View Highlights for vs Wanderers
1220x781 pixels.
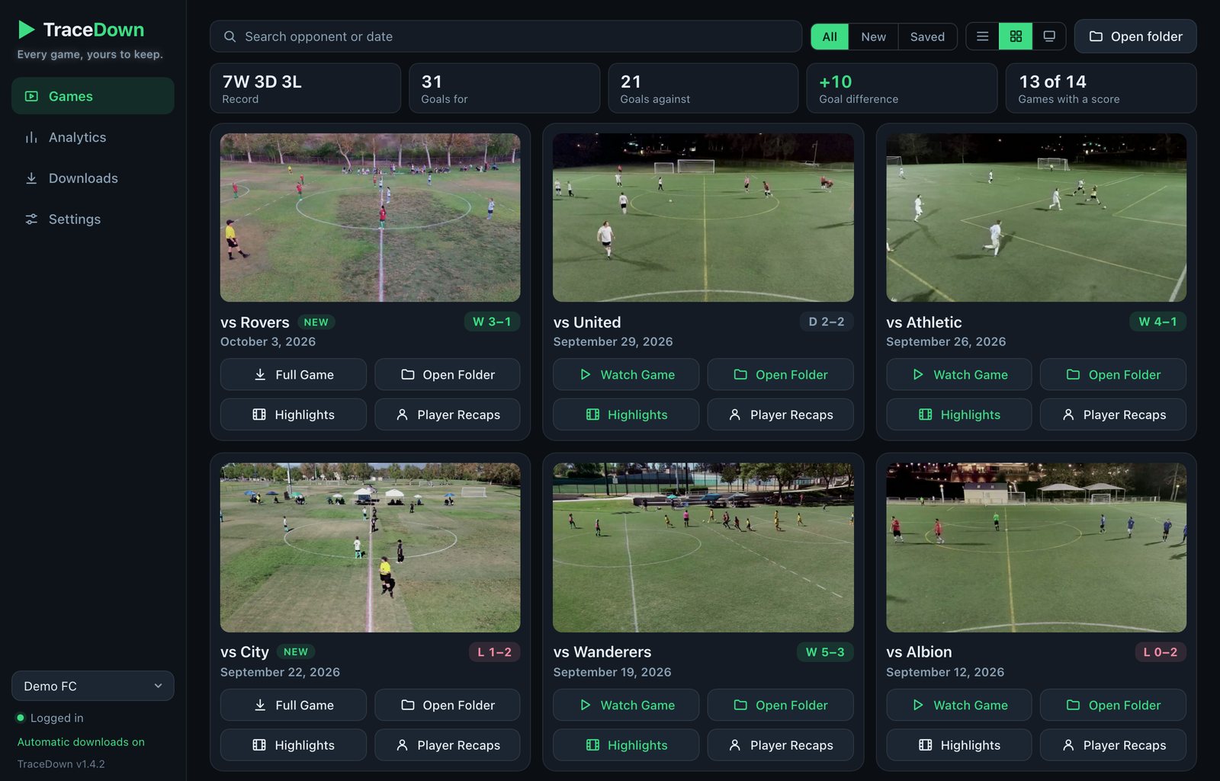(626, 745)
